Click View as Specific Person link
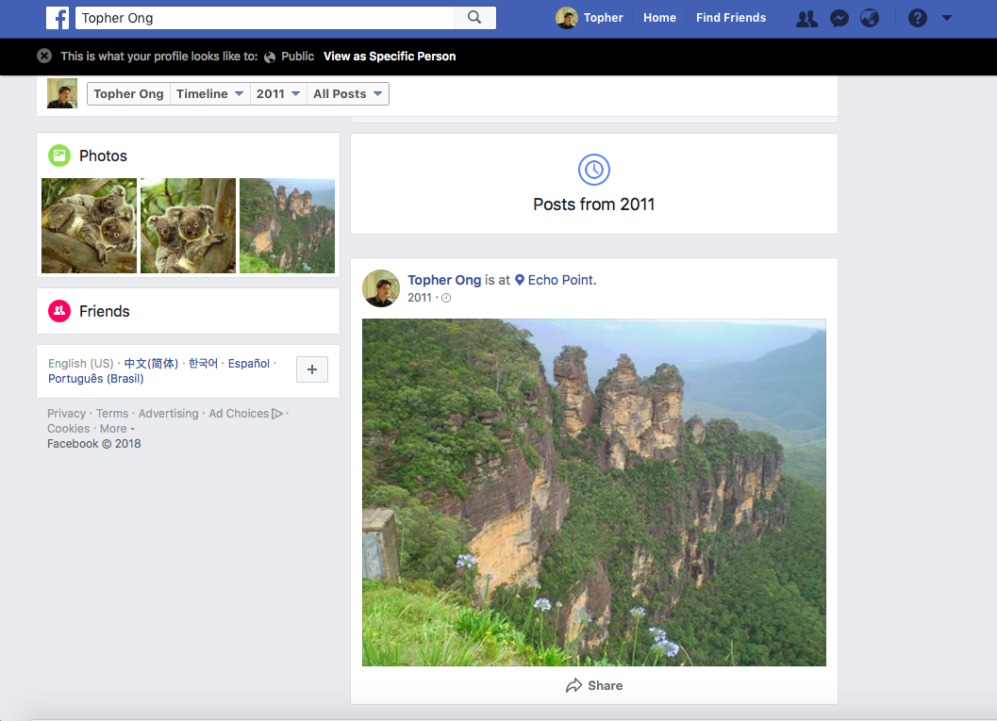The height and width of the screenshot is (721, 997). 390,57
